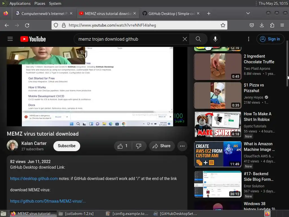This screenshot has height=217, width=289.
Task: Open site information via the padlock icon
Action: click(64, 25)
